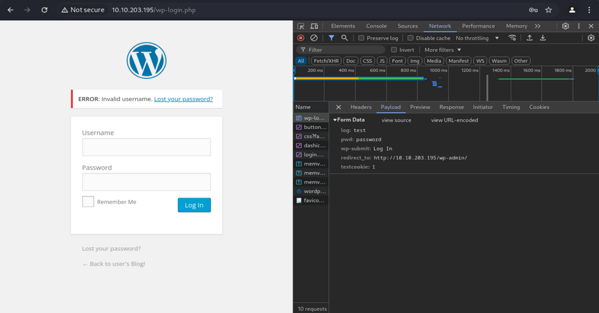Close the request details pane
Viewport: 599px width, 313px height.
tap(338, 107)
